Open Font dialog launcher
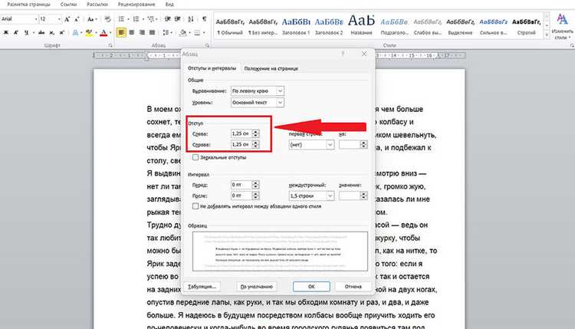This screenshot has height=329, width=575. point(110,45)
